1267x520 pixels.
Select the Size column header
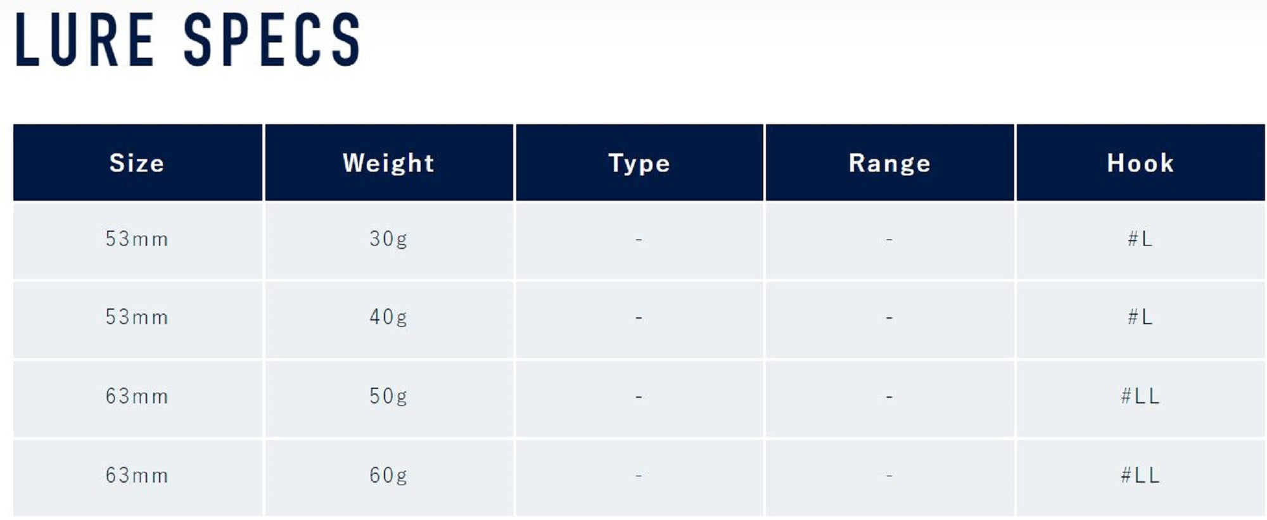(x=137, y=163)
